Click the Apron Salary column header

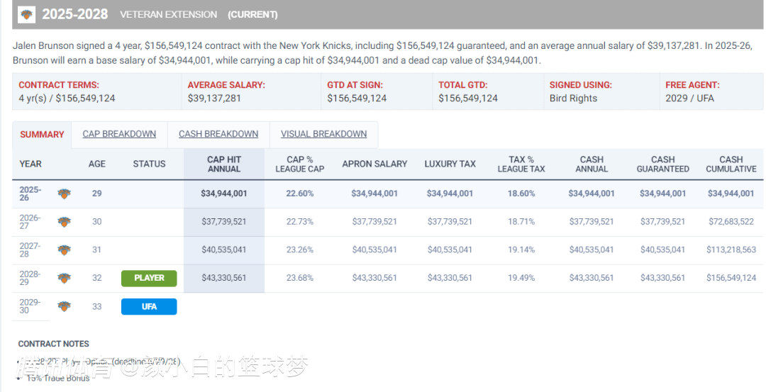tap(374, 164)
